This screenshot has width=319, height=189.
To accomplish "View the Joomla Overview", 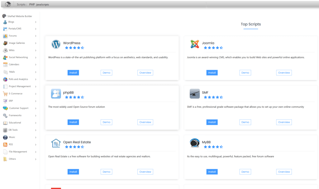I will click(x=284, y=73).
